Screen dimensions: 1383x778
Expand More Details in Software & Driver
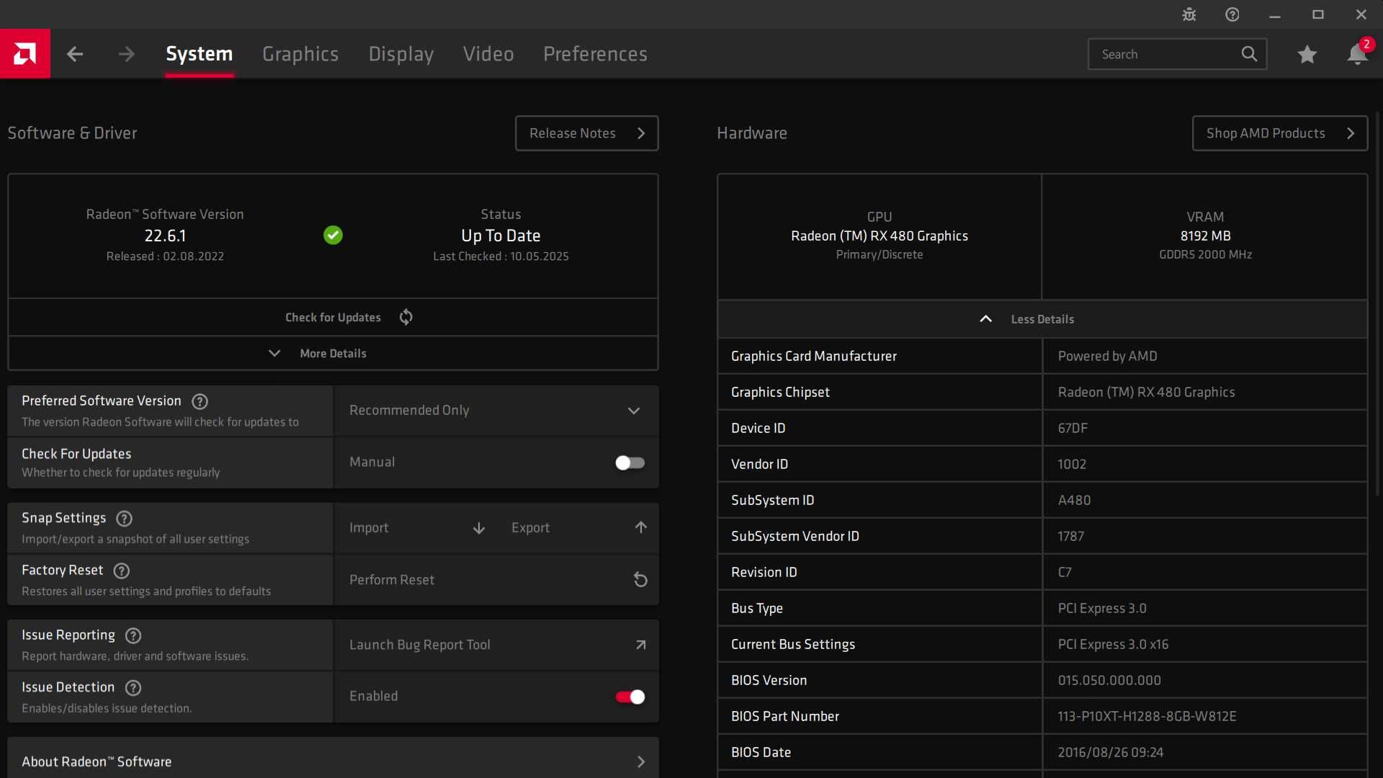pyautogui.click(x=333, y=354)
